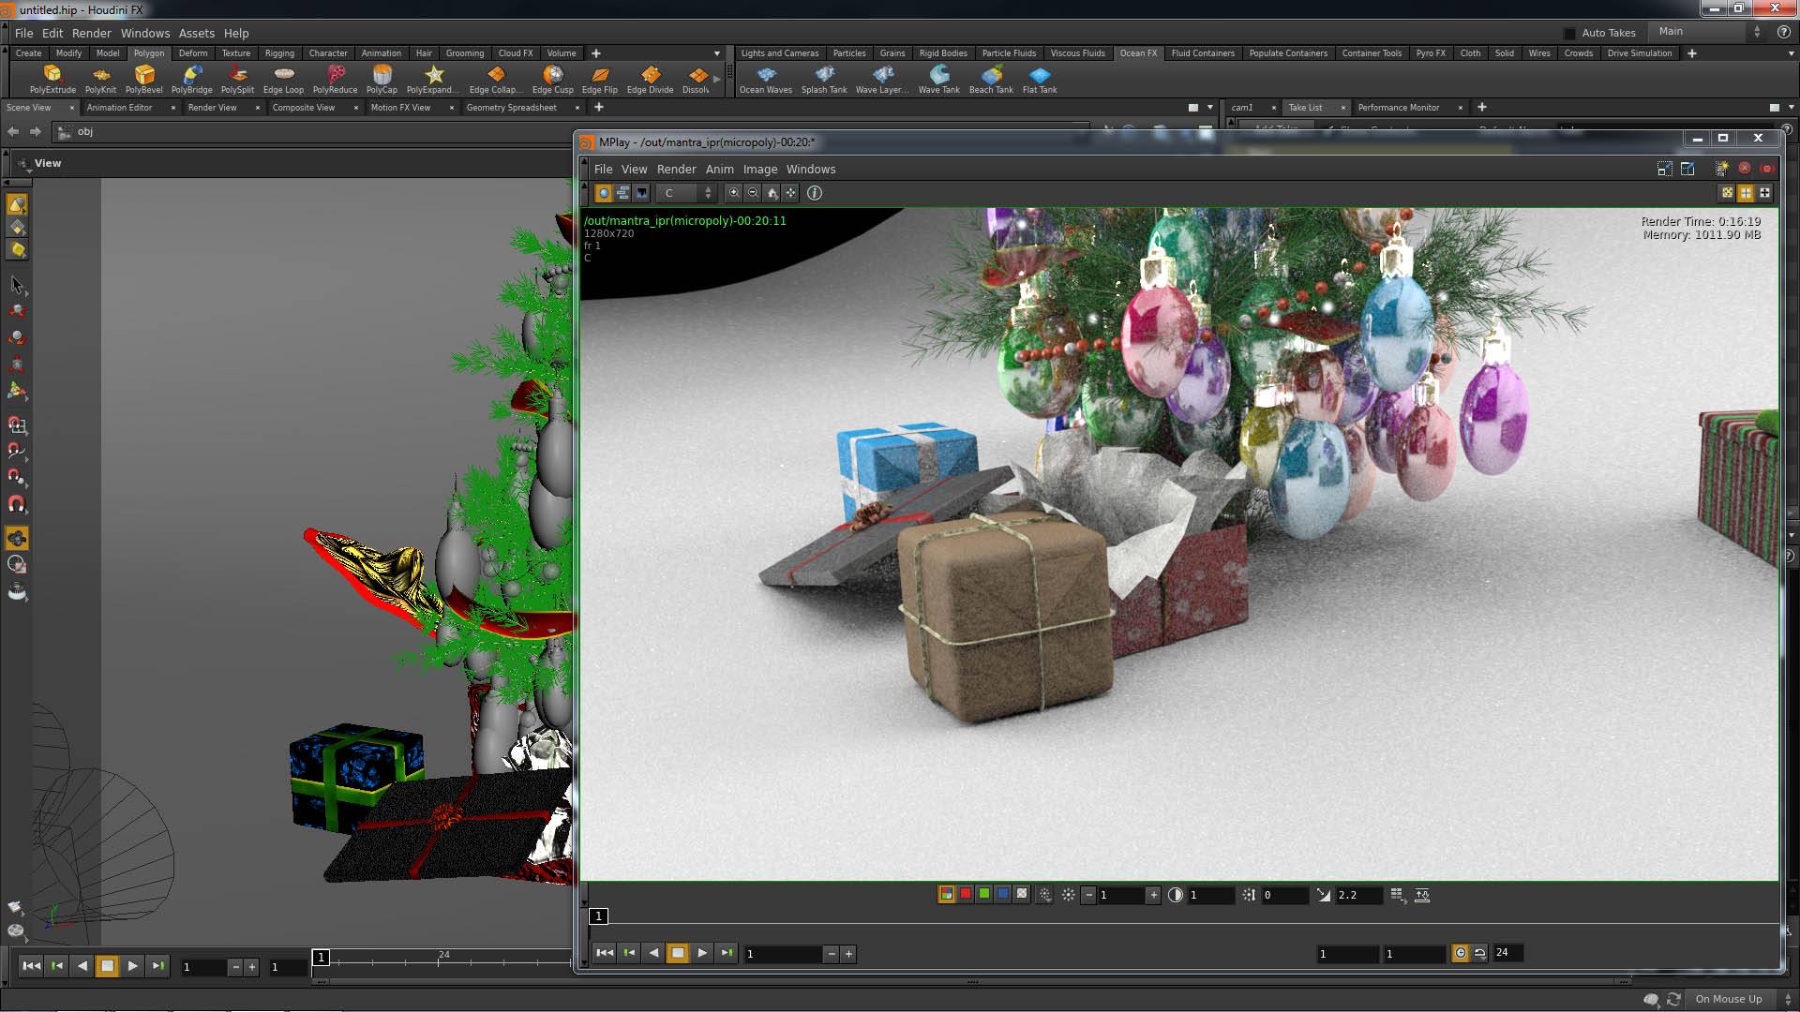1800x1012 pixels.
Task: Click the MPlay FPS value 24 field
Action: [1508, 953]
